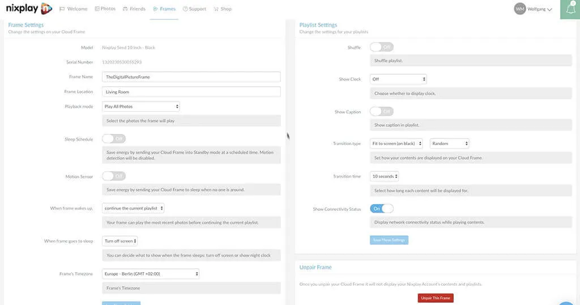Screen dimensions: 580x305
Task: Open the When frame wakes up dropdown
Action: (x=133, y=209)
